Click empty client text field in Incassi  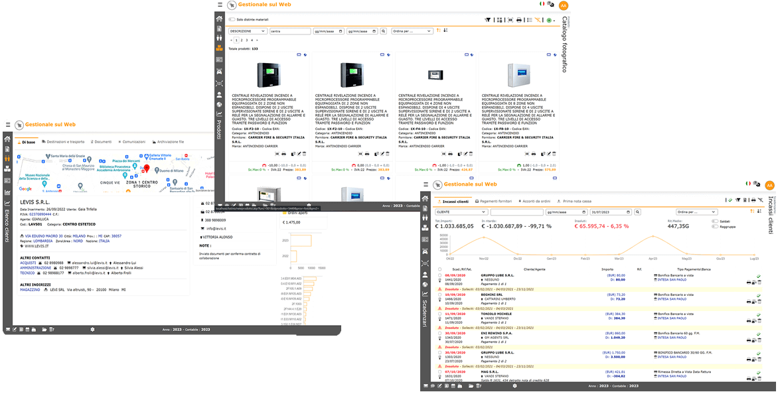click(516, 212)
